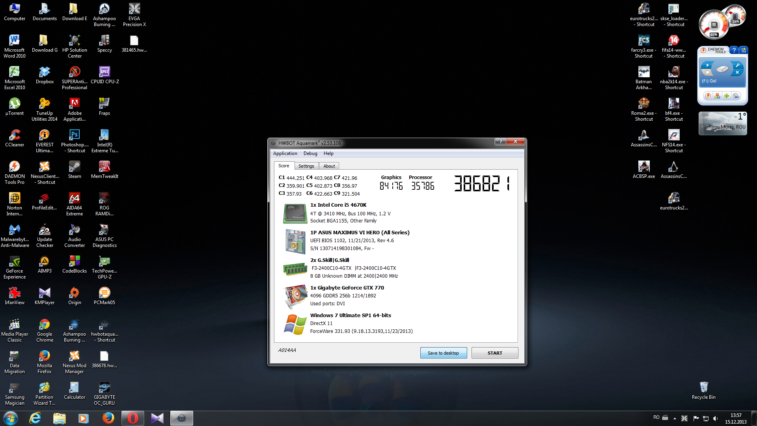
Task: Click the GeForce GTX 770 graphics card icon
Action: click(x=295, y=296)
